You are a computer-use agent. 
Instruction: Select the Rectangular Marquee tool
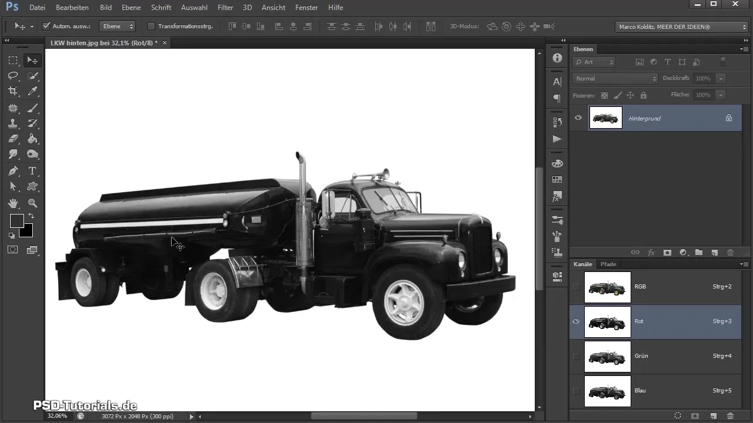pyautogui.click(x=13, y=61)
